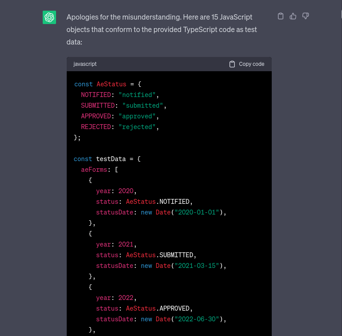Viewport: 342px width, 336px height.
Task: Select the SUBMITTED: "submitted" line
Action: tap(124, 105)
